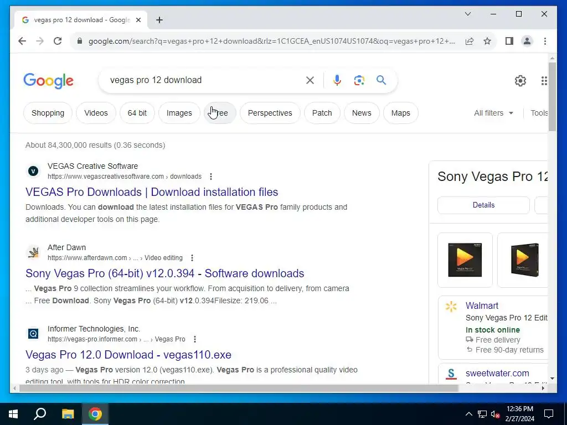This screenshot has height=425, width=567.
Task: Open more options for Informer Technologies result
Action: click(x=195, y=339)
